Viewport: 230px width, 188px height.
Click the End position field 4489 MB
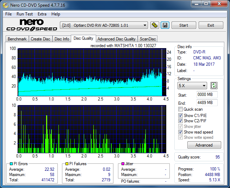[x=207, y=103]
